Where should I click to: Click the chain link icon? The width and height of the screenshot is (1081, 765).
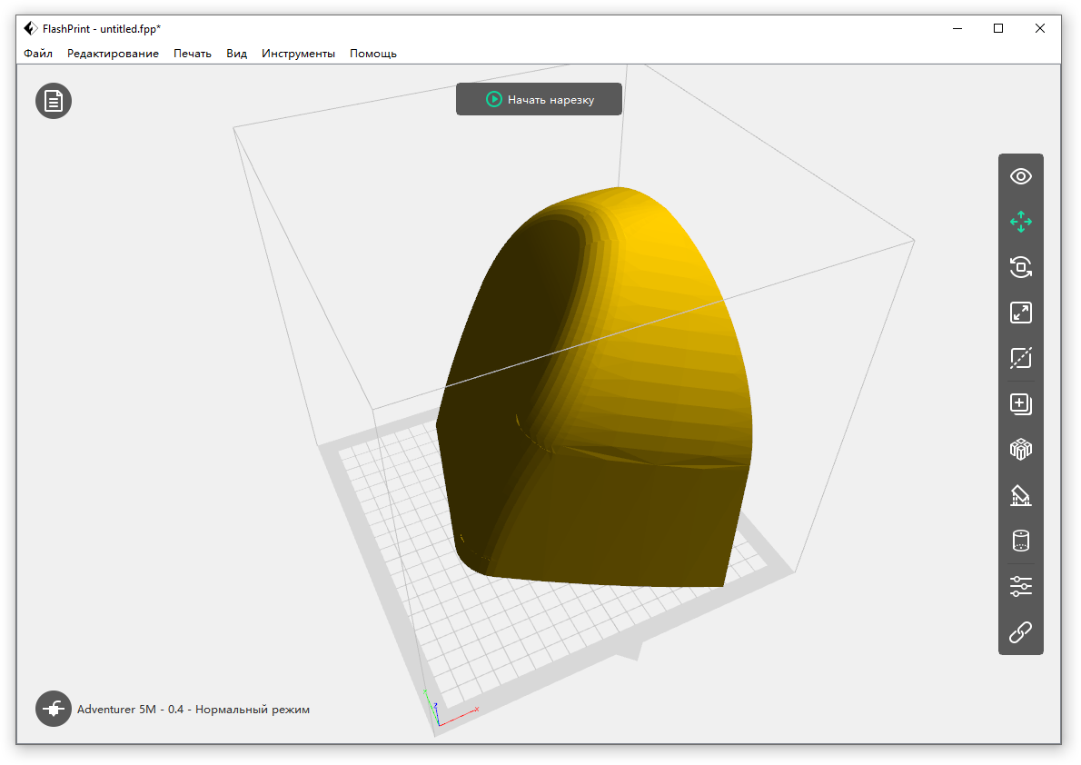pos(1020,632)
